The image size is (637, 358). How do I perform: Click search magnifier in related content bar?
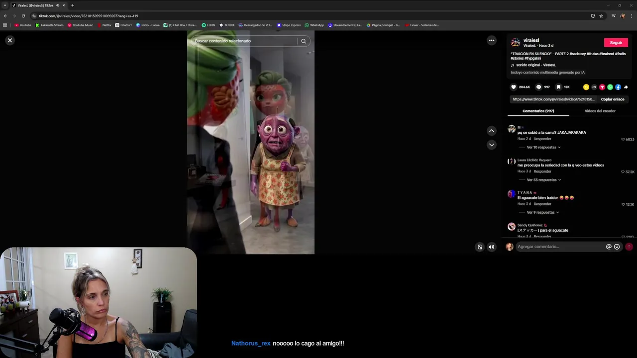coord(304,41)
